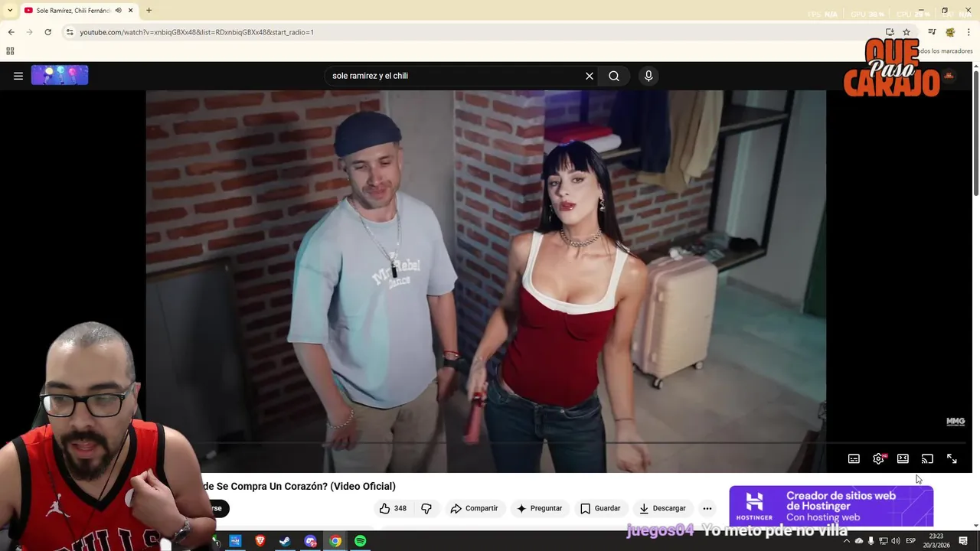Close the Sole Ramírez YouTube tab
This screenshot has width=980, height=551.
coord(131,11)
